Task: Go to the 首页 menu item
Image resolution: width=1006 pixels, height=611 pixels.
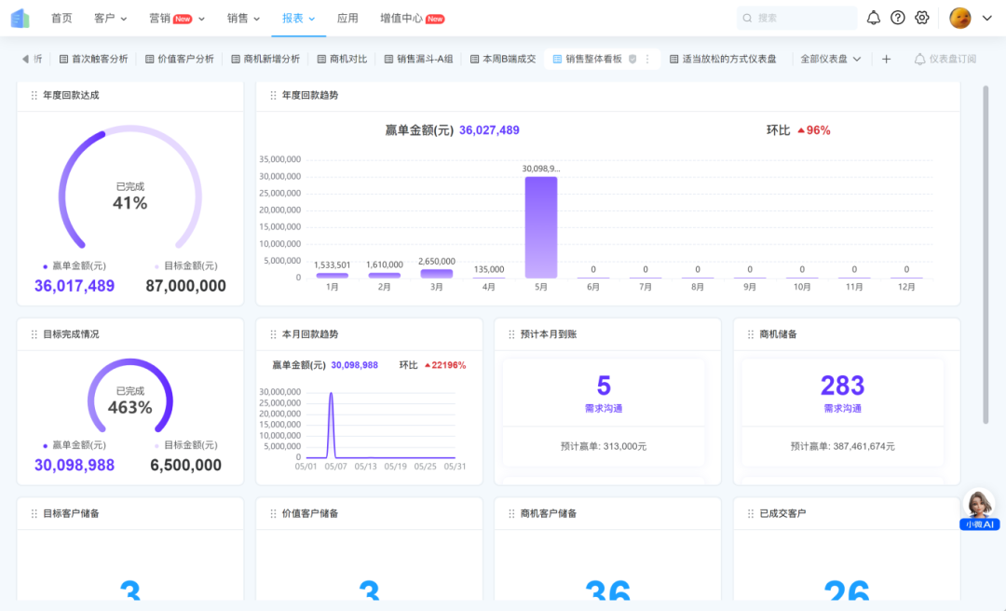Action: tap(61, 18)
